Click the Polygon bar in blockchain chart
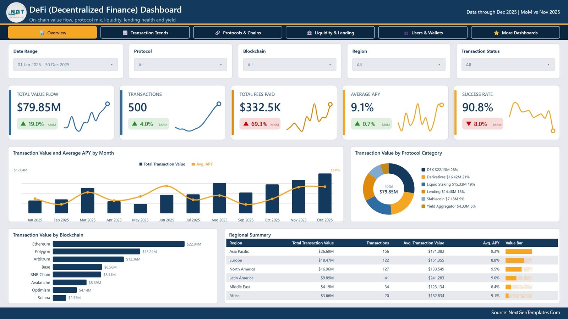Viewport: 568px width, 319px height. pos(97,251)
